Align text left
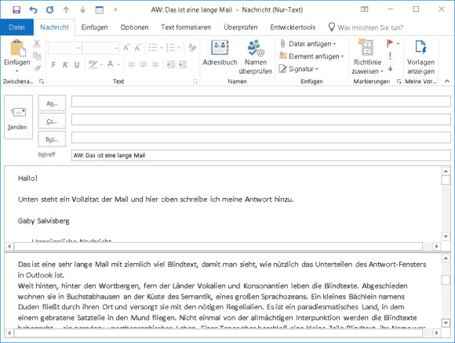455x343 pixels. coord(132,64)
